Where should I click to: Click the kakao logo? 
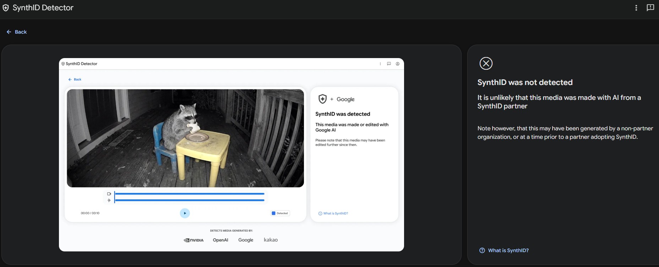271,240
